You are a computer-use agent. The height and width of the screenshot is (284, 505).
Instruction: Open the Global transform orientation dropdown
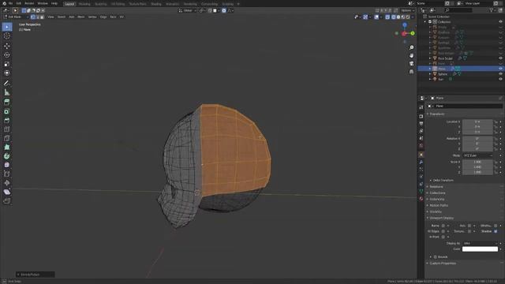click(188, 10)
